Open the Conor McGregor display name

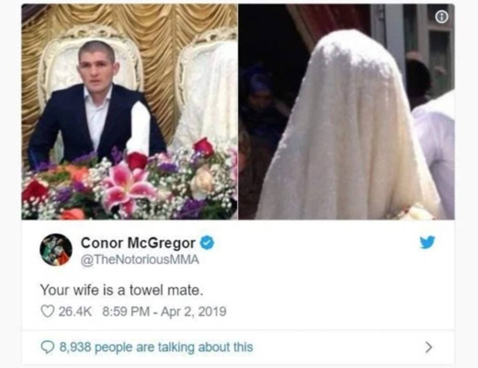click(x=138, y=243)
